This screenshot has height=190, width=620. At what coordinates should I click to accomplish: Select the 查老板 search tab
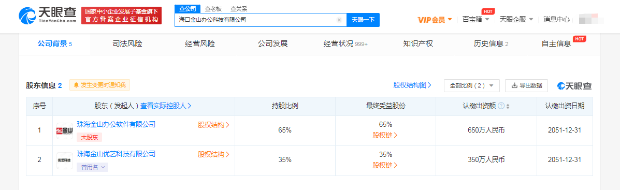tap(213, 9)
